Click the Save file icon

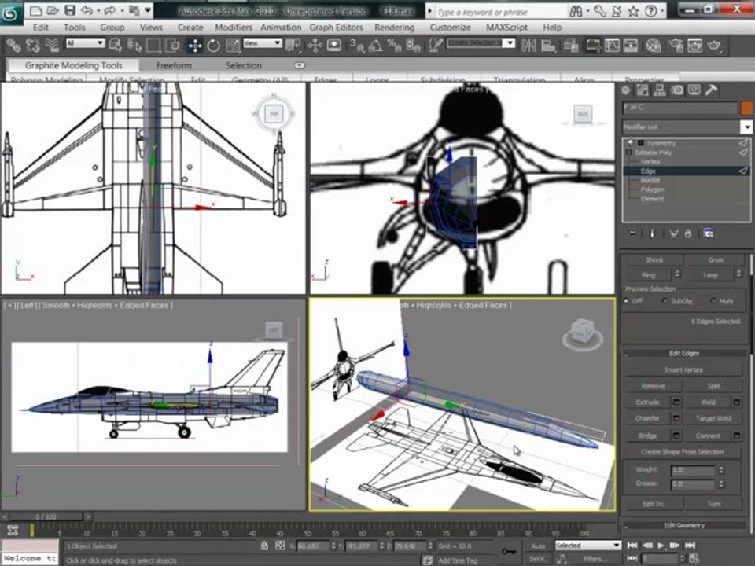click(x=70, y=10)
